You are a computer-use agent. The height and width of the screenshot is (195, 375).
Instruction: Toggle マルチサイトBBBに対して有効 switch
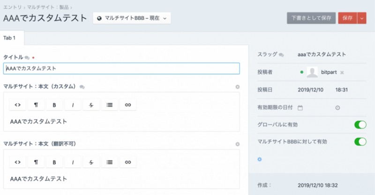pyautogui.click(x=360, y=141)
